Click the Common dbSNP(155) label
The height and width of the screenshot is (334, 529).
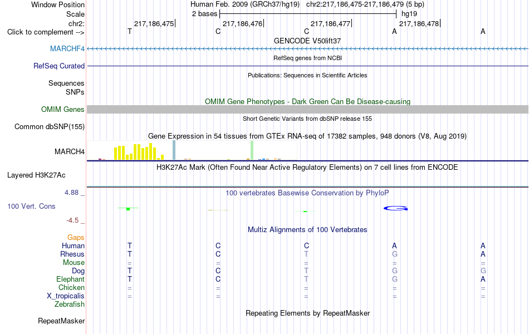click(50, 126)
